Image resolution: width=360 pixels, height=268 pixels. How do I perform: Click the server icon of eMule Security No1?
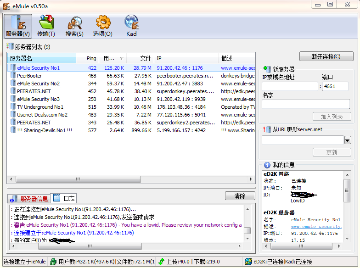[x=13, y=68]
